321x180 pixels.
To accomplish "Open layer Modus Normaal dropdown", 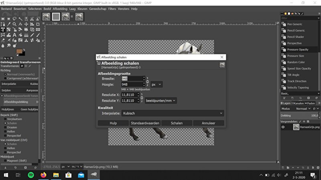I will point(303,108).
